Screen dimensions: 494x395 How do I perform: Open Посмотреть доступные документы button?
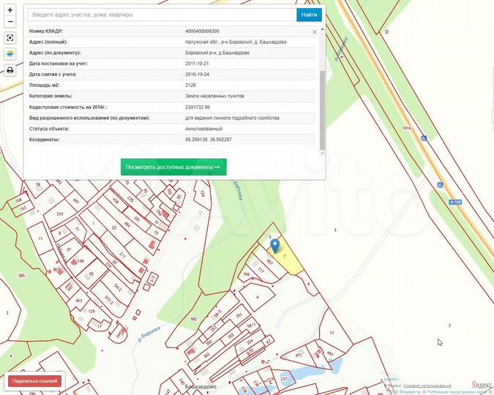(173, 167)
